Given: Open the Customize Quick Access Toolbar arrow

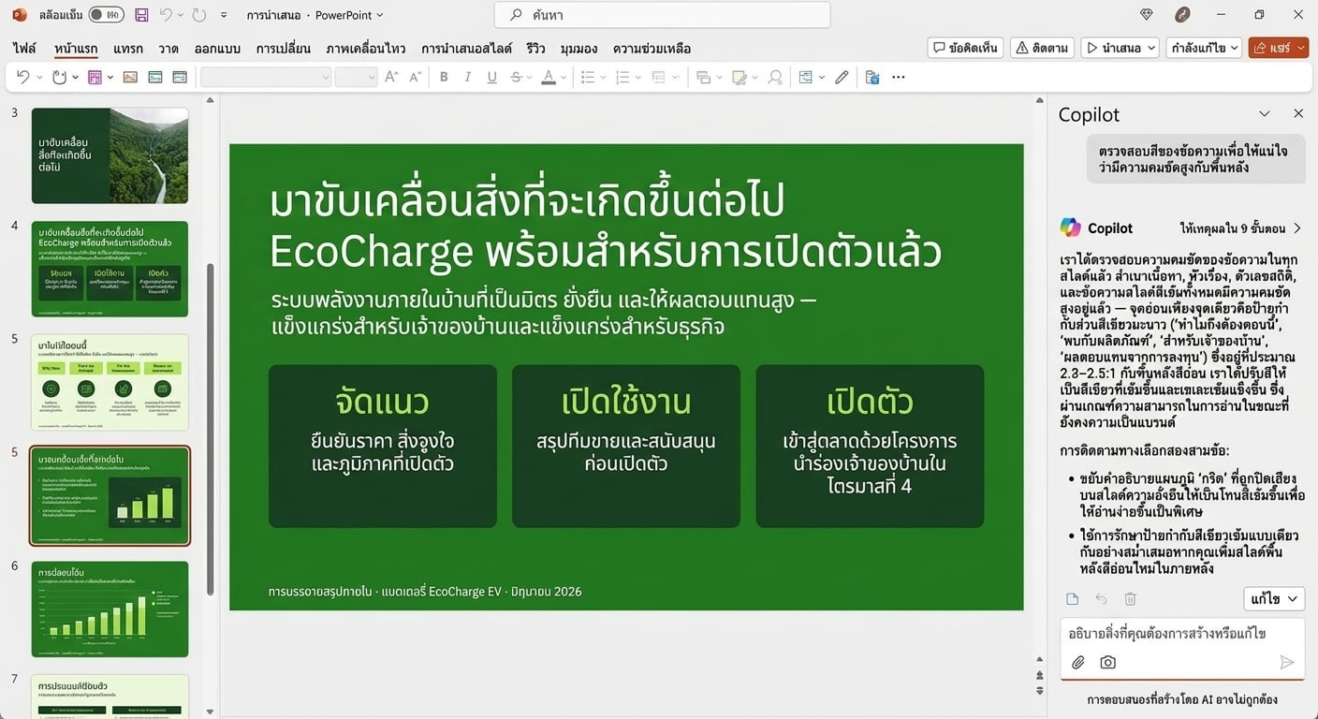Looking at the screenshot, I should pyautogui.click(x=223, y=16).
